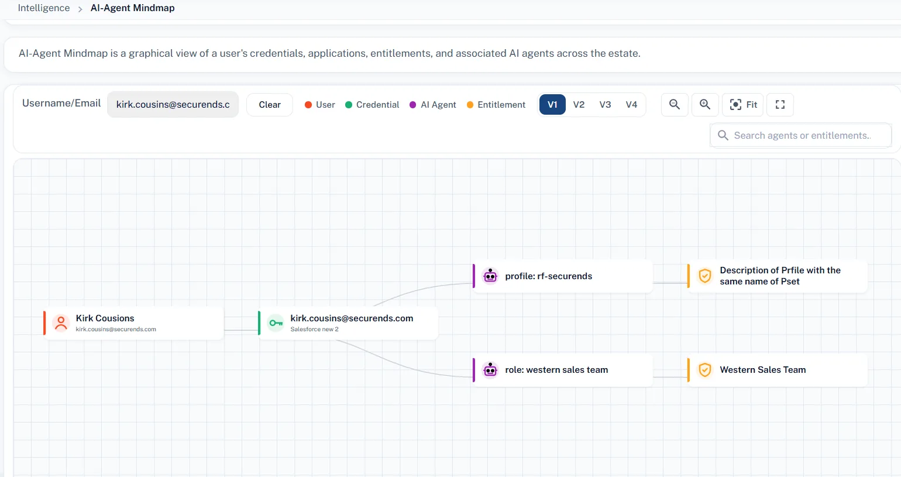Switch to the V2 layout tab
Screen dimensions: 901x477
click(x=579, y=105)
